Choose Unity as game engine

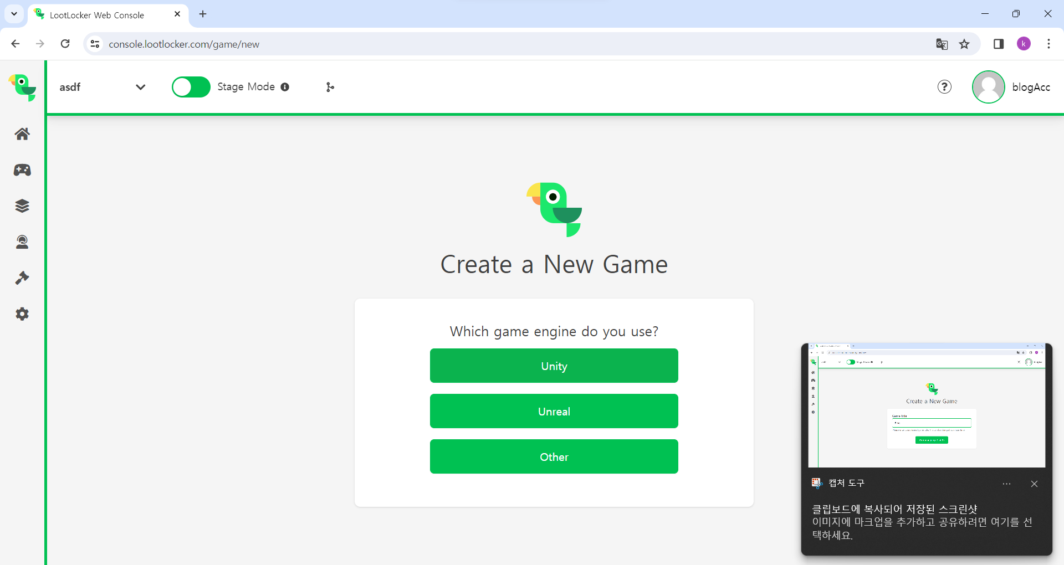click(554, 366)
